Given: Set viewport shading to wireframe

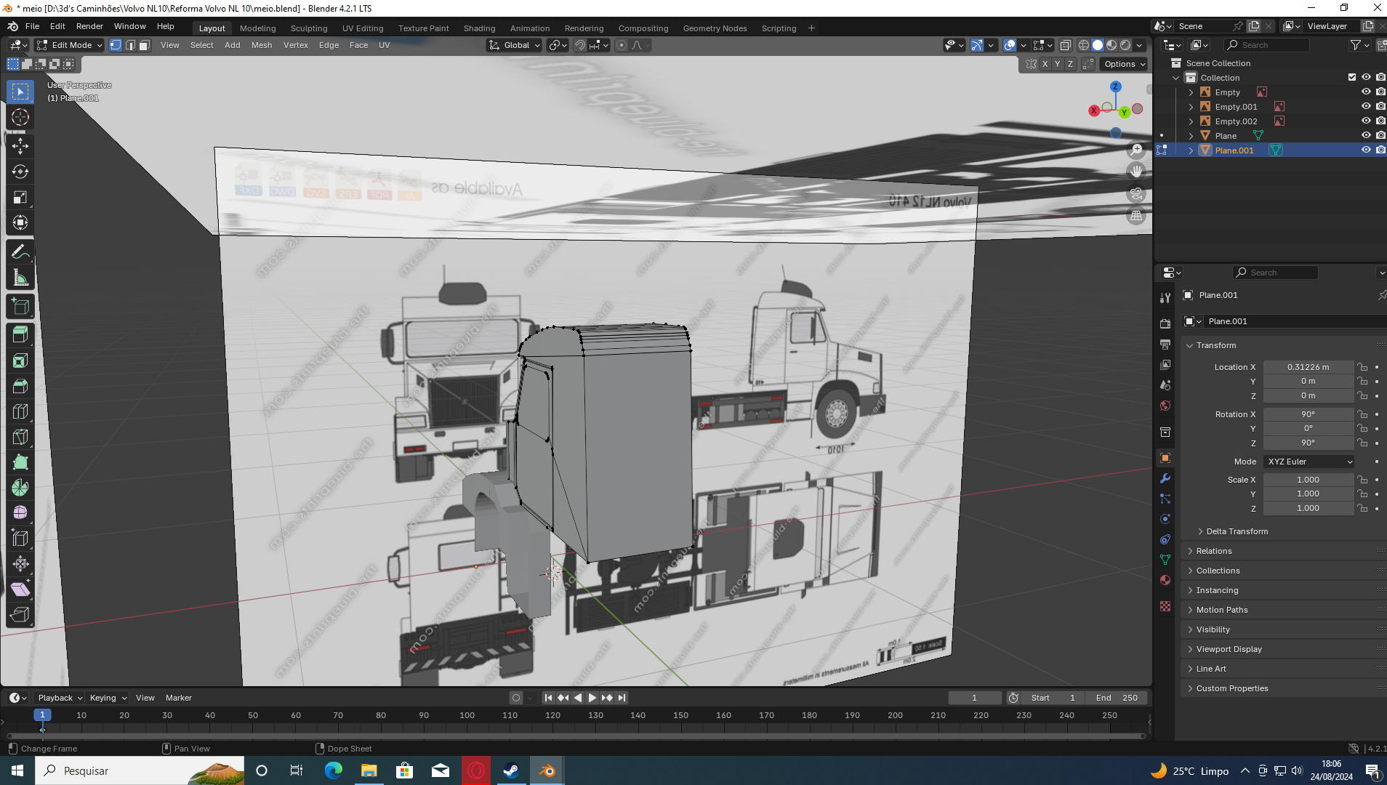Looking at the screenshot, I should [x=1083, y=45].
